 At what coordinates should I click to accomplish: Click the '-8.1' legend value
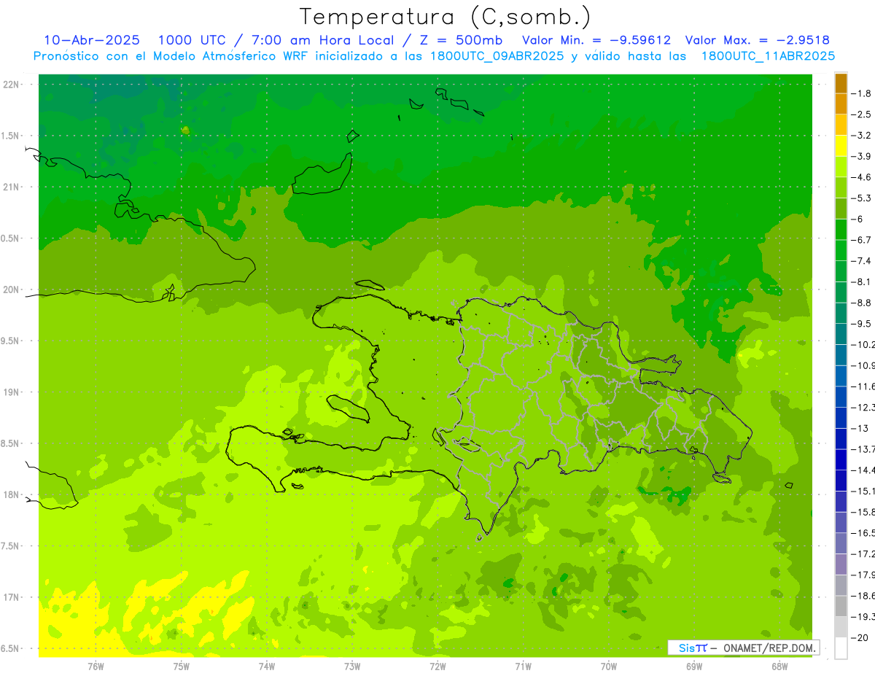pos(861,281)
